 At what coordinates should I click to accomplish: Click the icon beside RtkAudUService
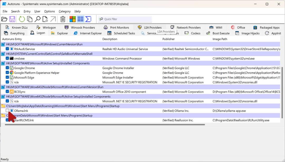(x=12, y=49)
